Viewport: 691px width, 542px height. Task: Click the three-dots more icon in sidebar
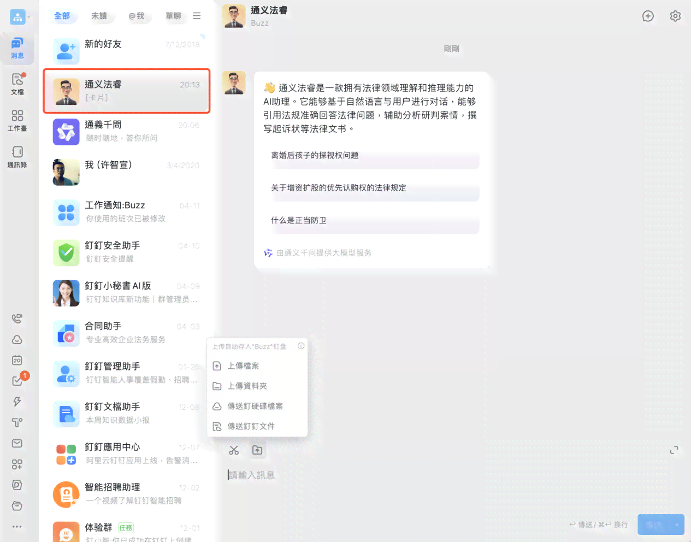coord(17,527)
